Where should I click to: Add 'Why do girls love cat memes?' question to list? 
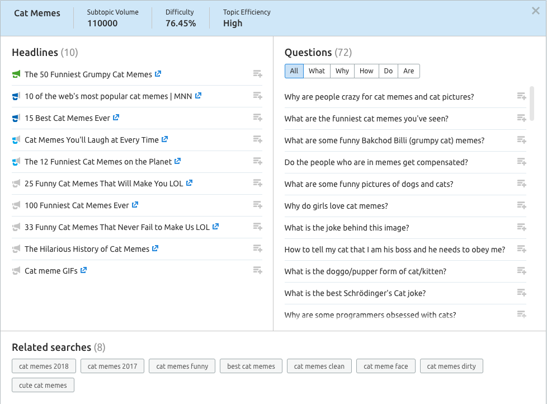coord(521,205)
